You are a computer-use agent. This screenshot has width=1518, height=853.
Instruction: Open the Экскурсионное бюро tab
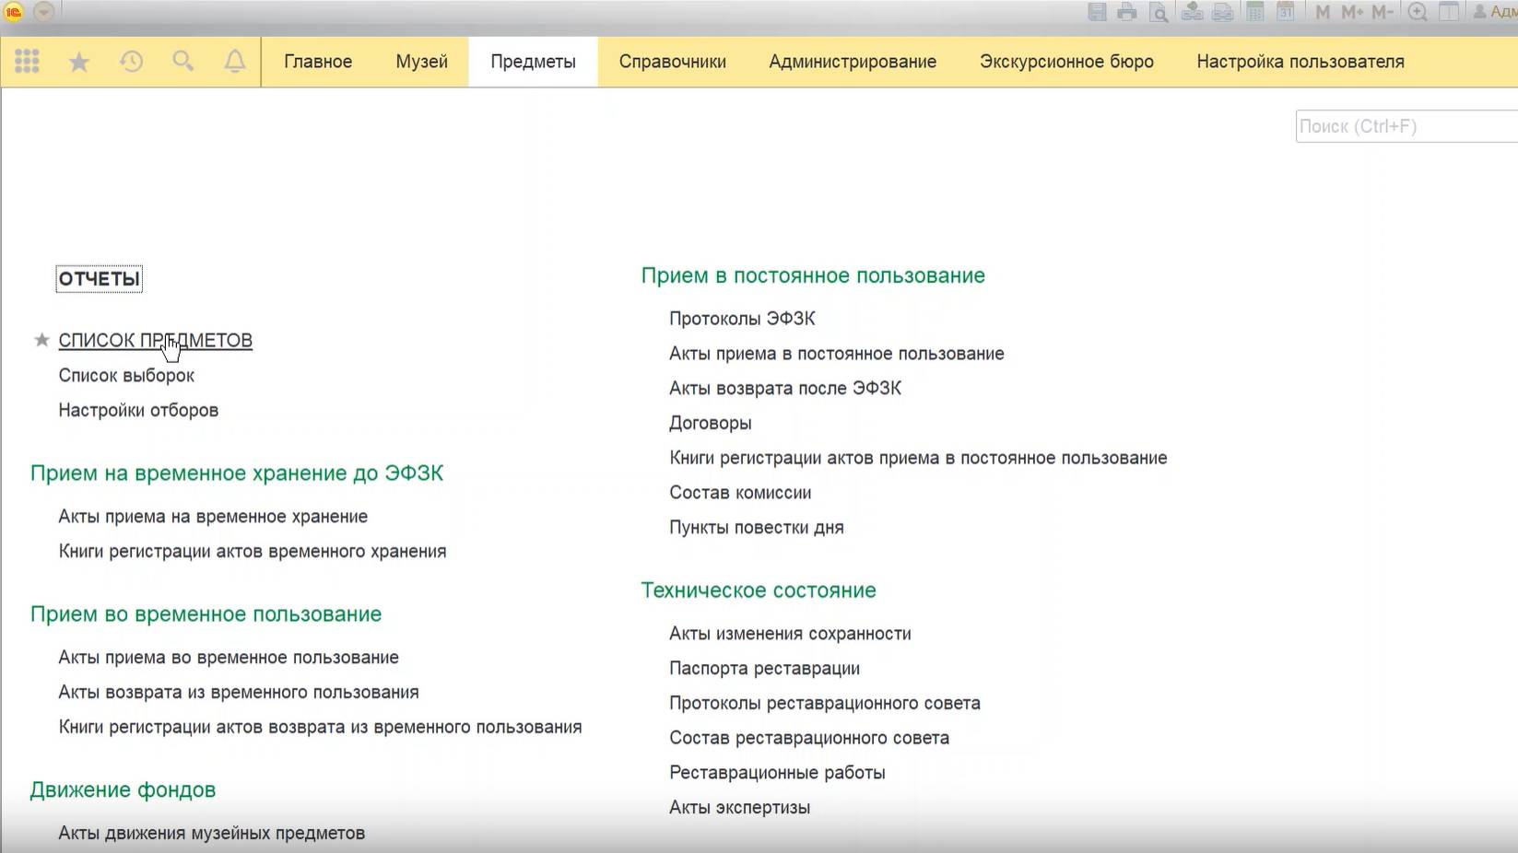coord(1066,61)
